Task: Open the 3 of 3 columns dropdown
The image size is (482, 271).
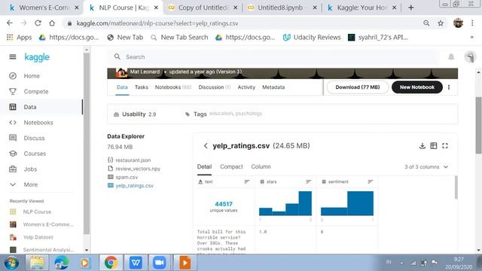Action: pyautogui.click(x=426, y=167)
